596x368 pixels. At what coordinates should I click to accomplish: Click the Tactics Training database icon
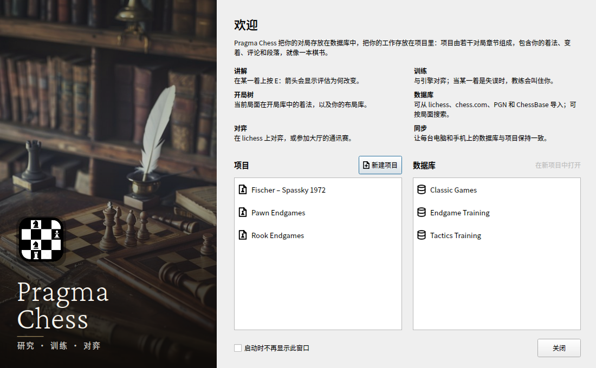[x=421, y=235]
